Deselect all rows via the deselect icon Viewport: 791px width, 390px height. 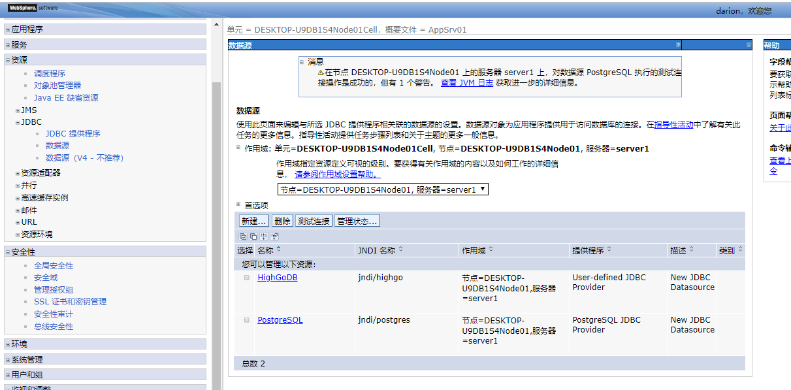coord(253,237)
